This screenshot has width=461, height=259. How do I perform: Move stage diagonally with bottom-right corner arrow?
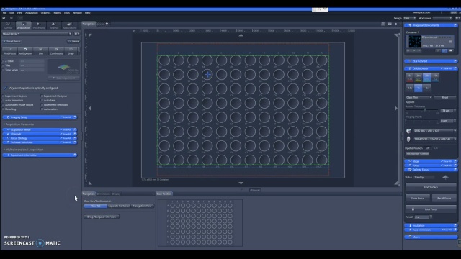pyautogui.click(x=396, y=183)
